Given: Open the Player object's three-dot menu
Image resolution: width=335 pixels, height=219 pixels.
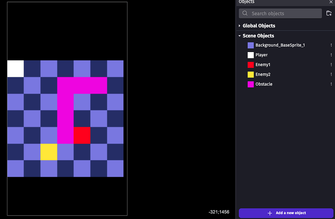Looking at the screenshot, I should point(331,55).
